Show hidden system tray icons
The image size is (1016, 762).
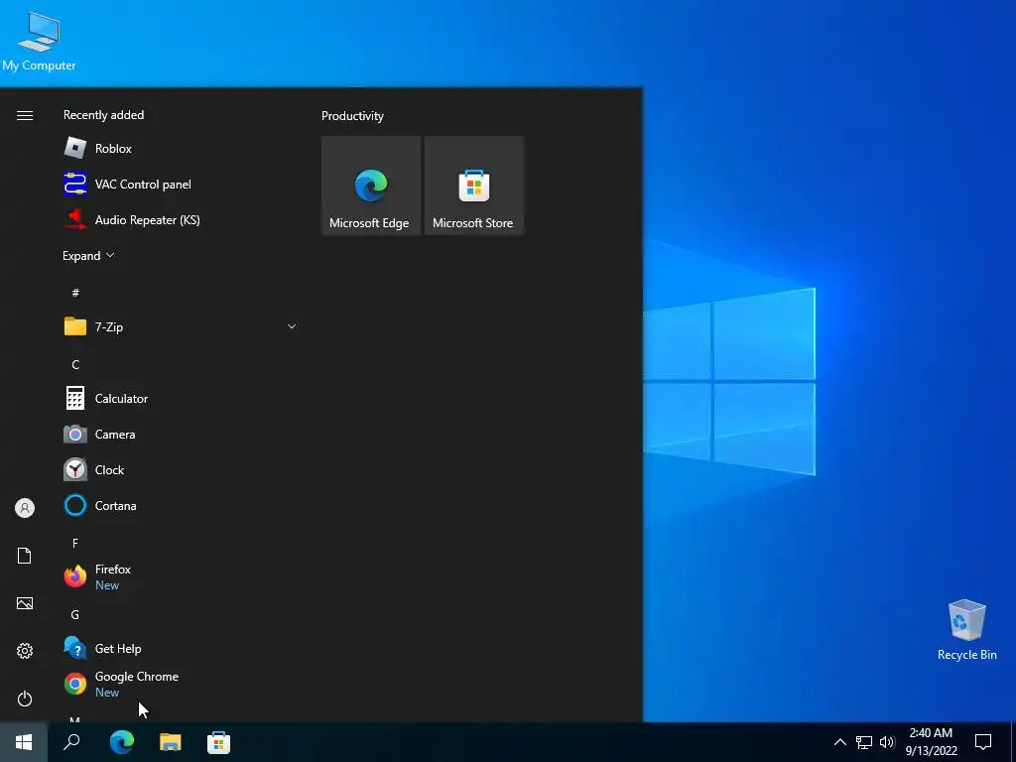[x=839, y=742]
